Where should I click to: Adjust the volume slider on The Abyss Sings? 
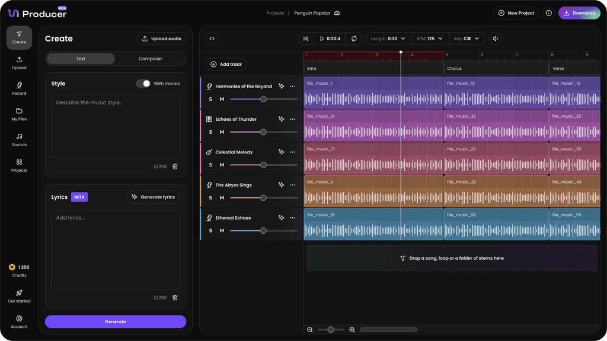coord(263,197)
